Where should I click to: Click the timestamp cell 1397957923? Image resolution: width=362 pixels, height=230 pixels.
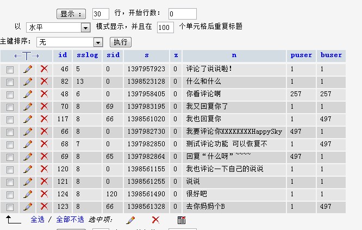click(x=146, y=69)
